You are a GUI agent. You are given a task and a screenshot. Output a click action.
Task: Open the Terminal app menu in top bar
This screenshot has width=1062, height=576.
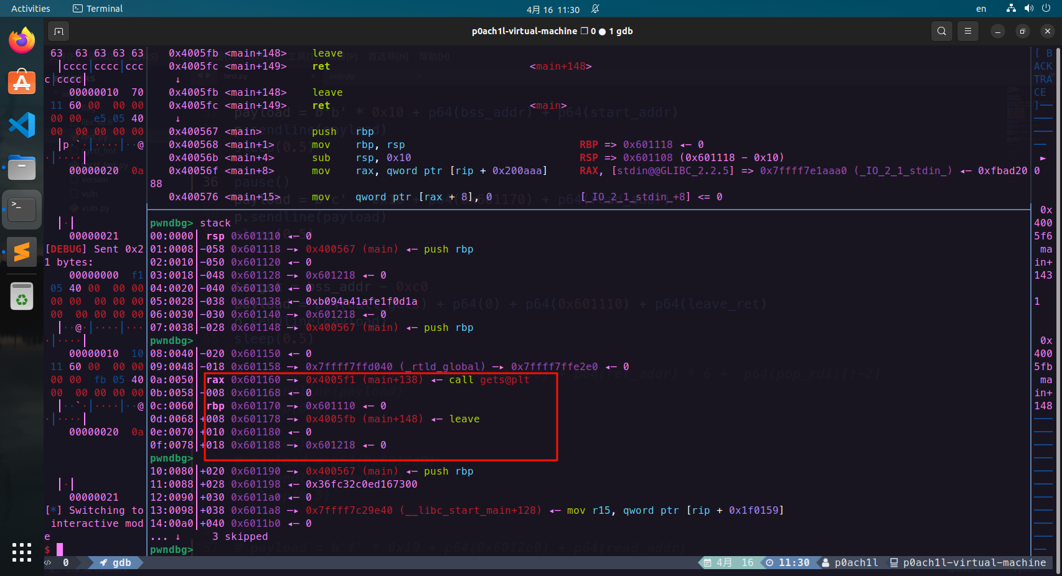(98, 9)
